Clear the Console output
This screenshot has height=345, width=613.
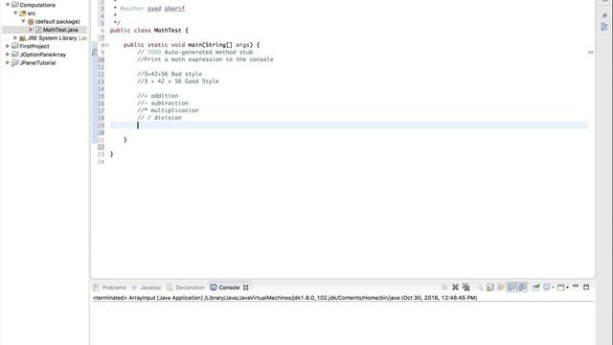point(480,287)
